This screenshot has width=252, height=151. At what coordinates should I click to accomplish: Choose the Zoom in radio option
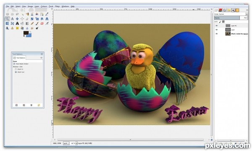[x=16, y=69]
